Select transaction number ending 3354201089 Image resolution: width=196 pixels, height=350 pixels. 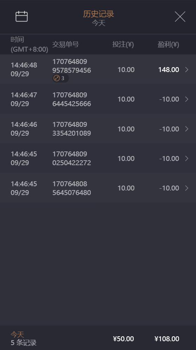tap(71, 129)
